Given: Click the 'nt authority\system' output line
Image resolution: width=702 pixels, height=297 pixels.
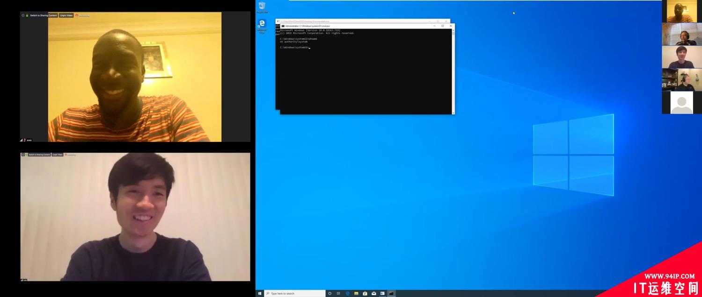Looking at the screenshot, I should [x=294, y=42].
